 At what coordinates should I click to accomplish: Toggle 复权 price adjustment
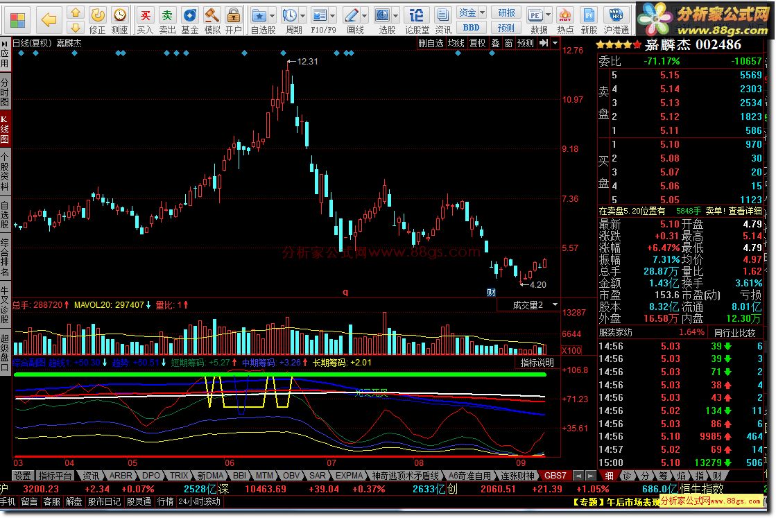point(478,43)
